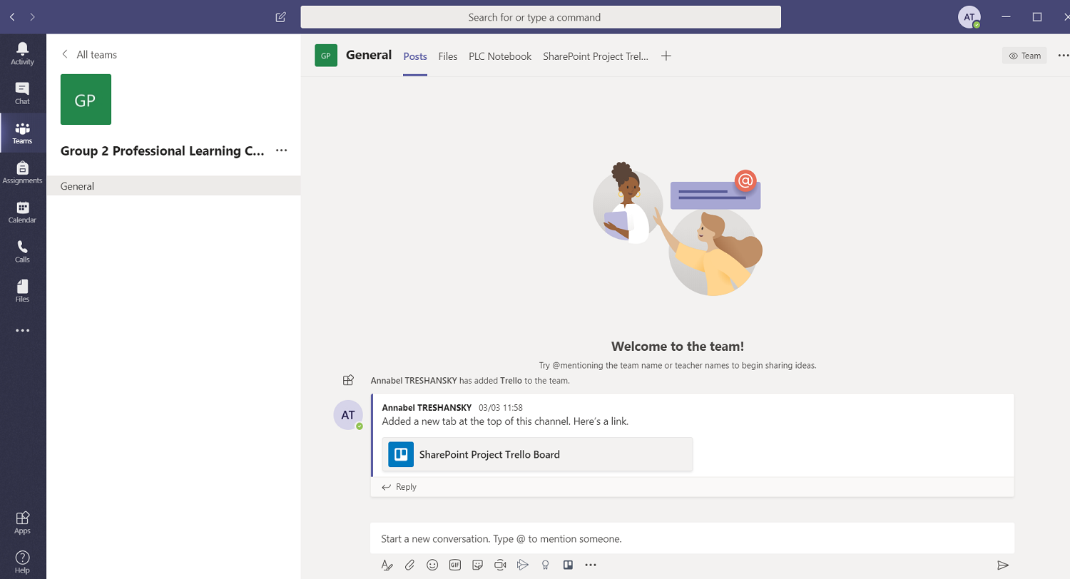
Task: Add a new tab with the plus icon
Action: click(x=666, y=56)
